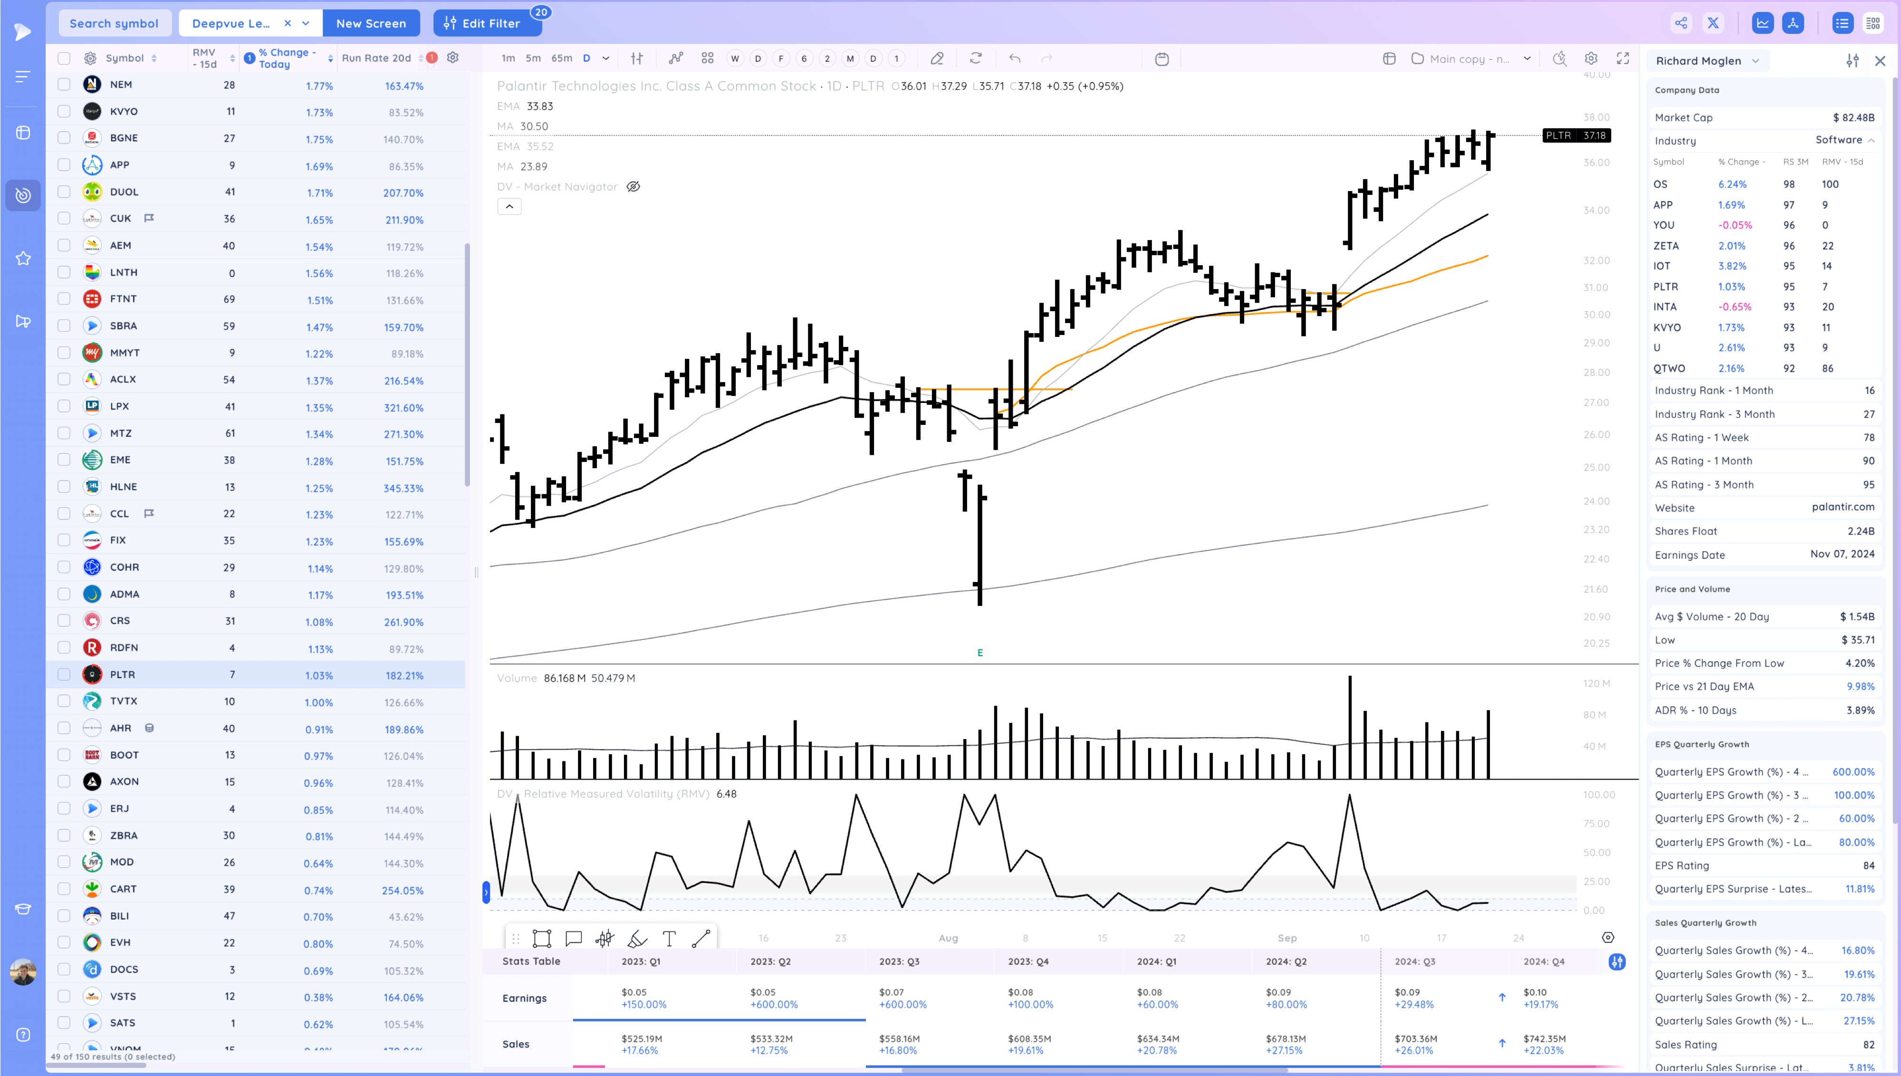Switch to the 65m timeframe
The image size is (1901, 1076).
(562, 58)
